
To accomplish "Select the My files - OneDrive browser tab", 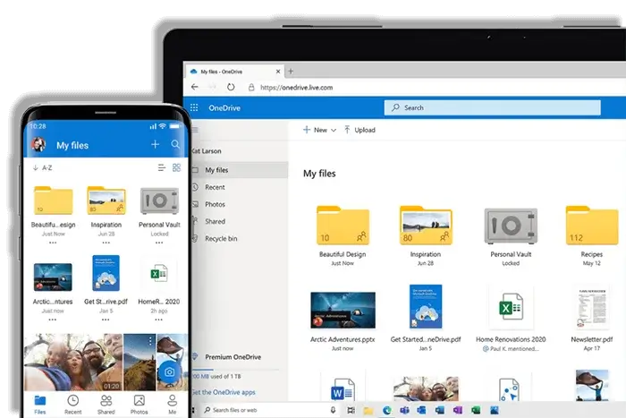I will click(234, 72).
